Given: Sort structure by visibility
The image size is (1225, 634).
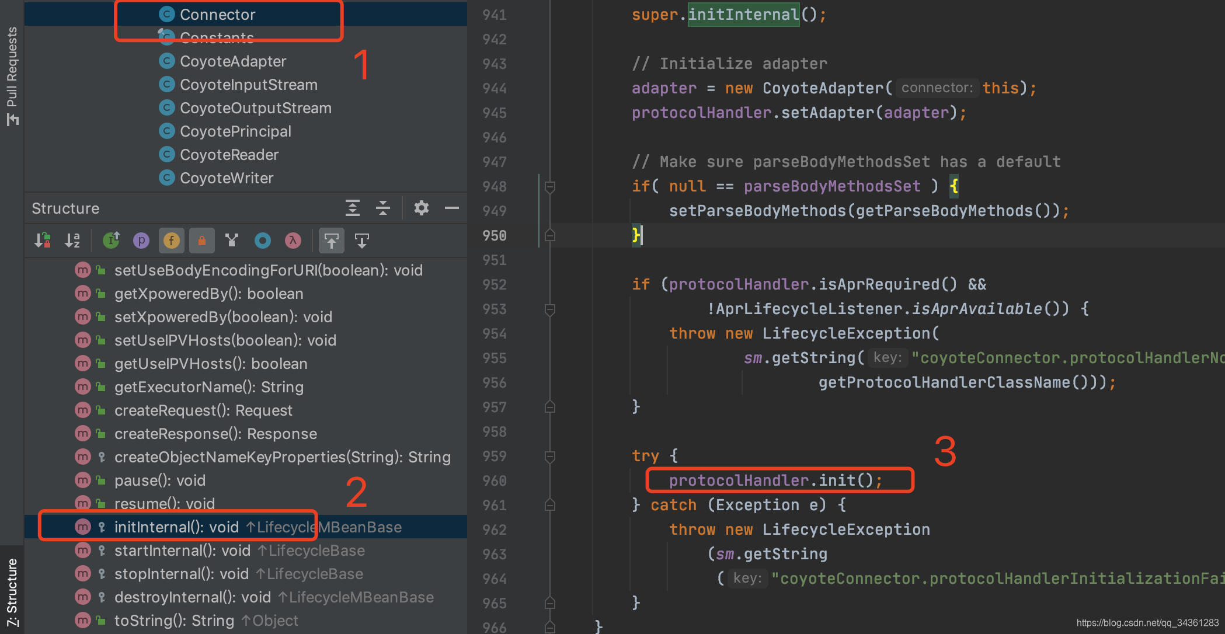Looking at the screenshot, I should (43, 241).
